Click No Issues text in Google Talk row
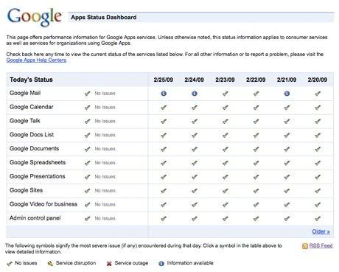339x272 pixels. point(105,121)
